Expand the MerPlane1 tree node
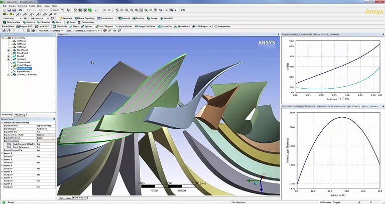Image resolution: width=385 pixels, height=204 pixels. (x=9, y=50)
